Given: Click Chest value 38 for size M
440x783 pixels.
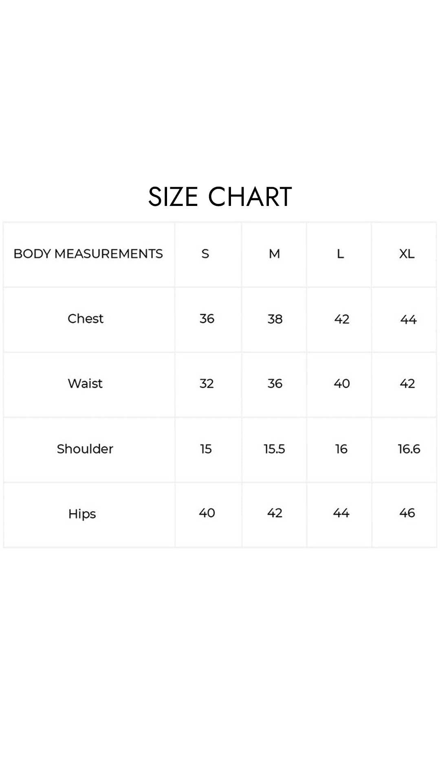Looking at the screenshot, I should pos(275,319).
